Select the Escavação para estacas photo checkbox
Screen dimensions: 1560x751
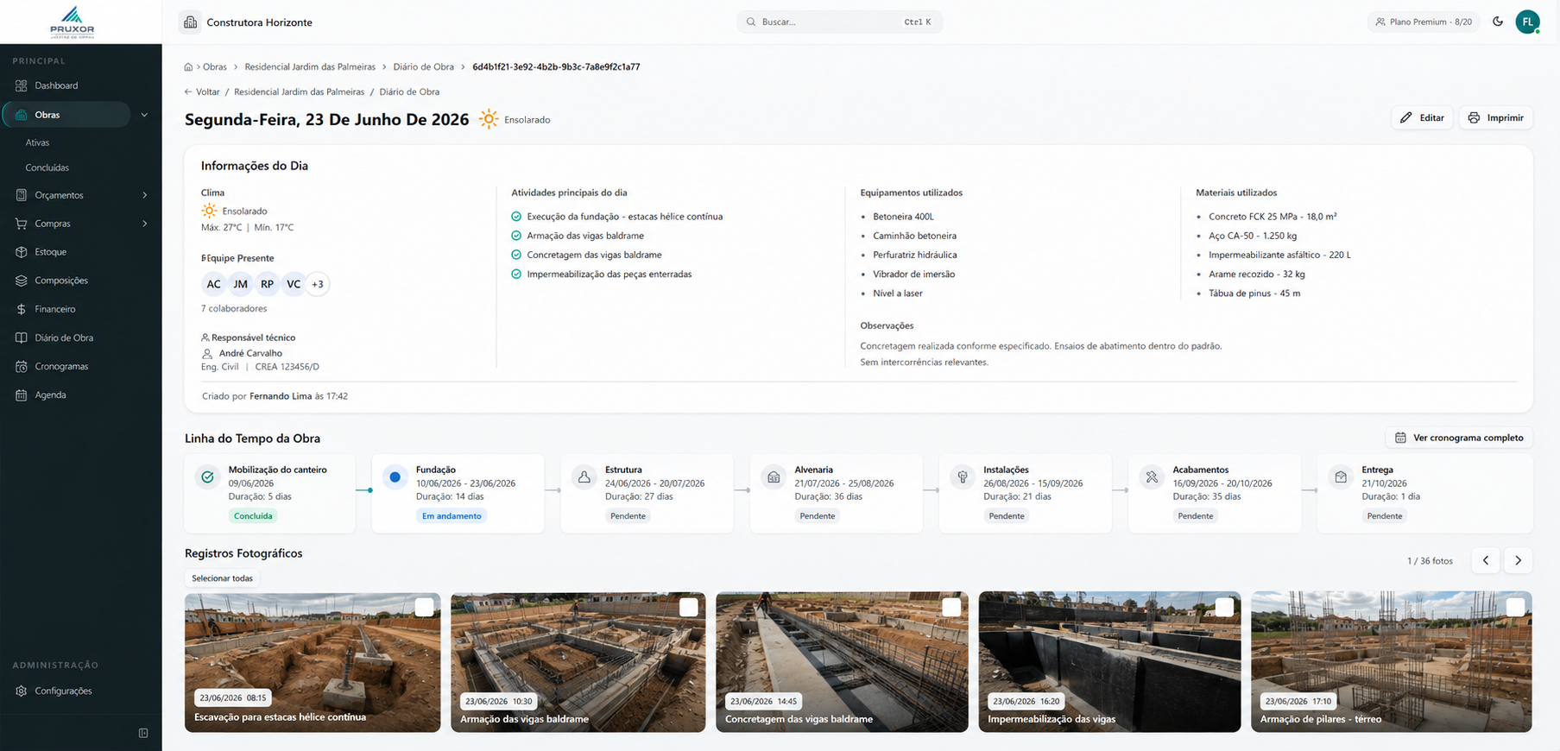424,608
